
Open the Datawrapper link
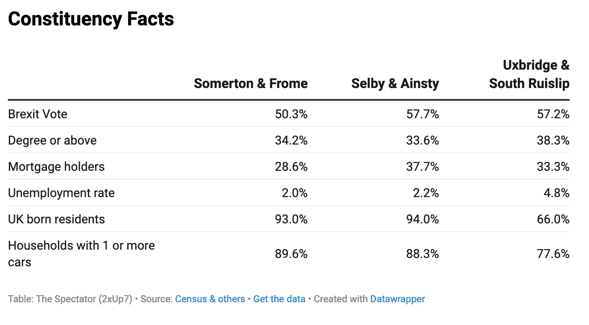coord(397,299)
